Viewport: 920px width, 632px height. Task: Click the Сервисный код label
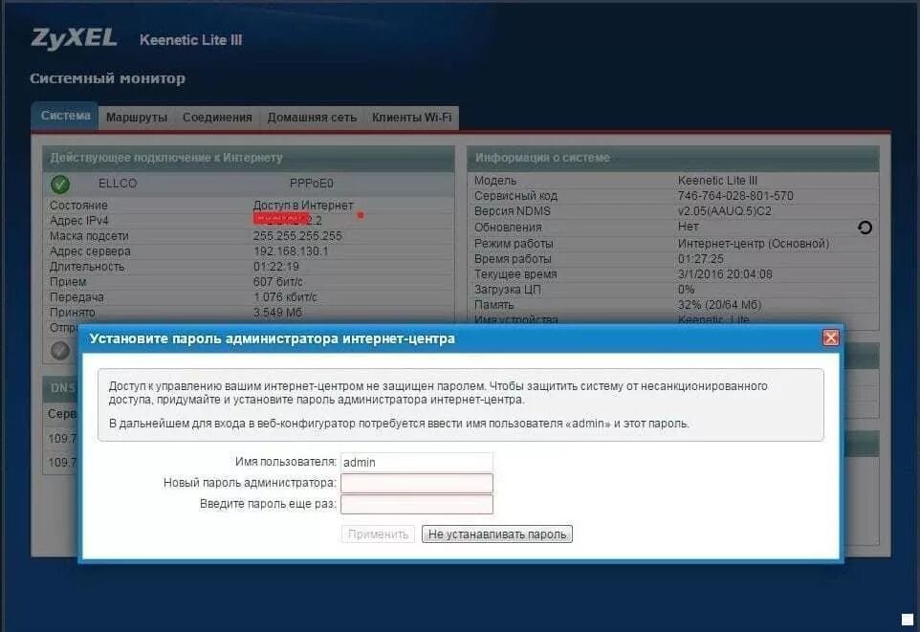click(515, 196)
